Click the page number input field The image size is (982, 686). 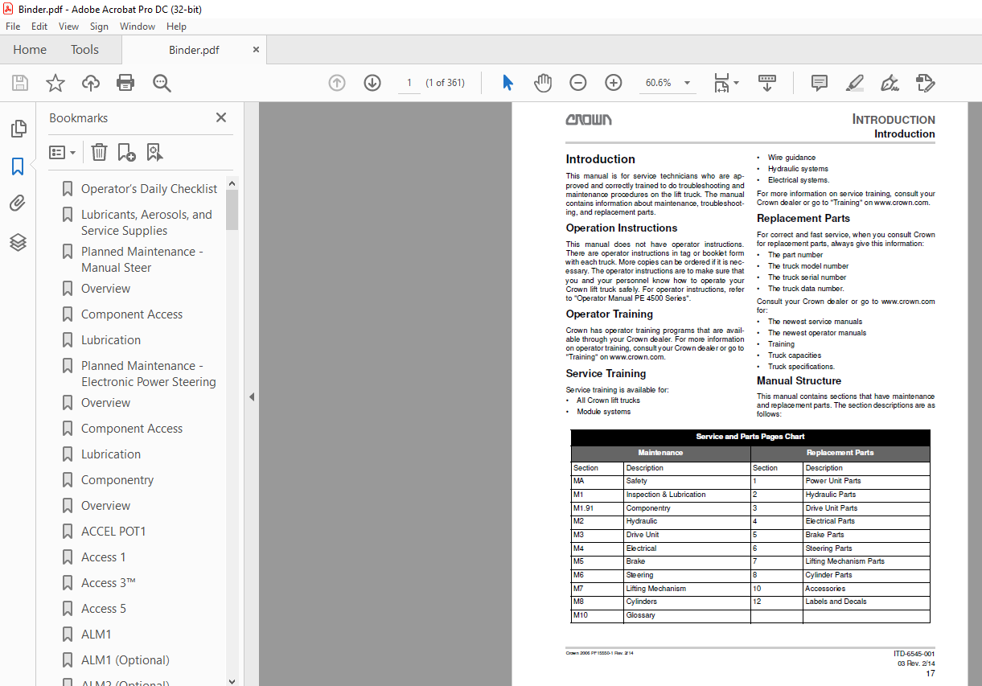click(x=409, y=83)
